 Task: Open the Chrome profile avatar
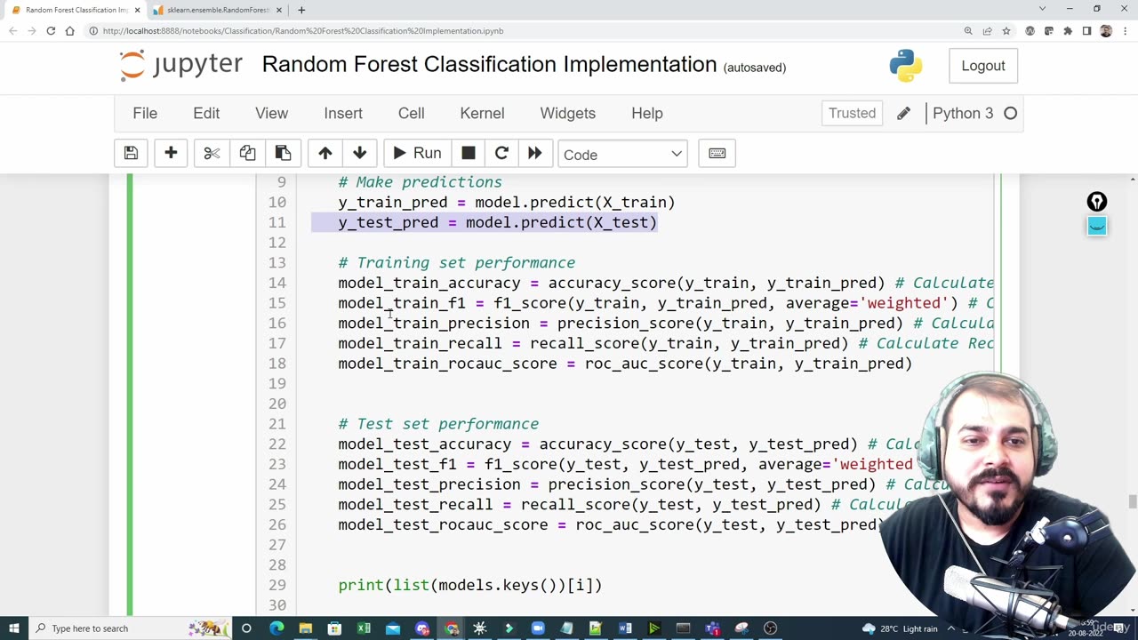1105,31
